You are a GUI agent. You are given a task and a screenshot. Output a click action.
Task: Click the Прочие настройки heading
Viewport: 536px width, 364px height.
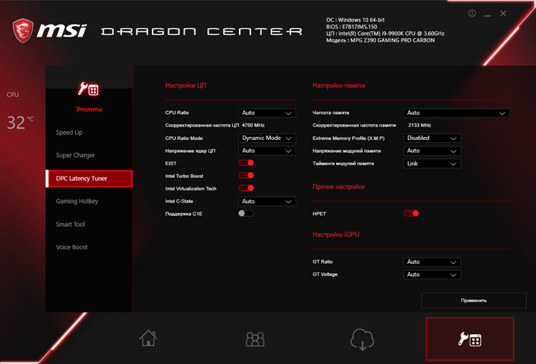(339, 187)
